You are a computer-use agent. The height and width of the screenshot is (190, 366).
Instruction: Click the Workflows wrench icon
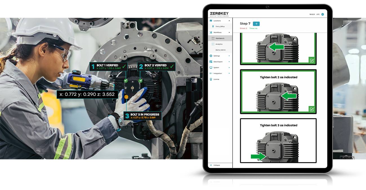click(211, 33)
